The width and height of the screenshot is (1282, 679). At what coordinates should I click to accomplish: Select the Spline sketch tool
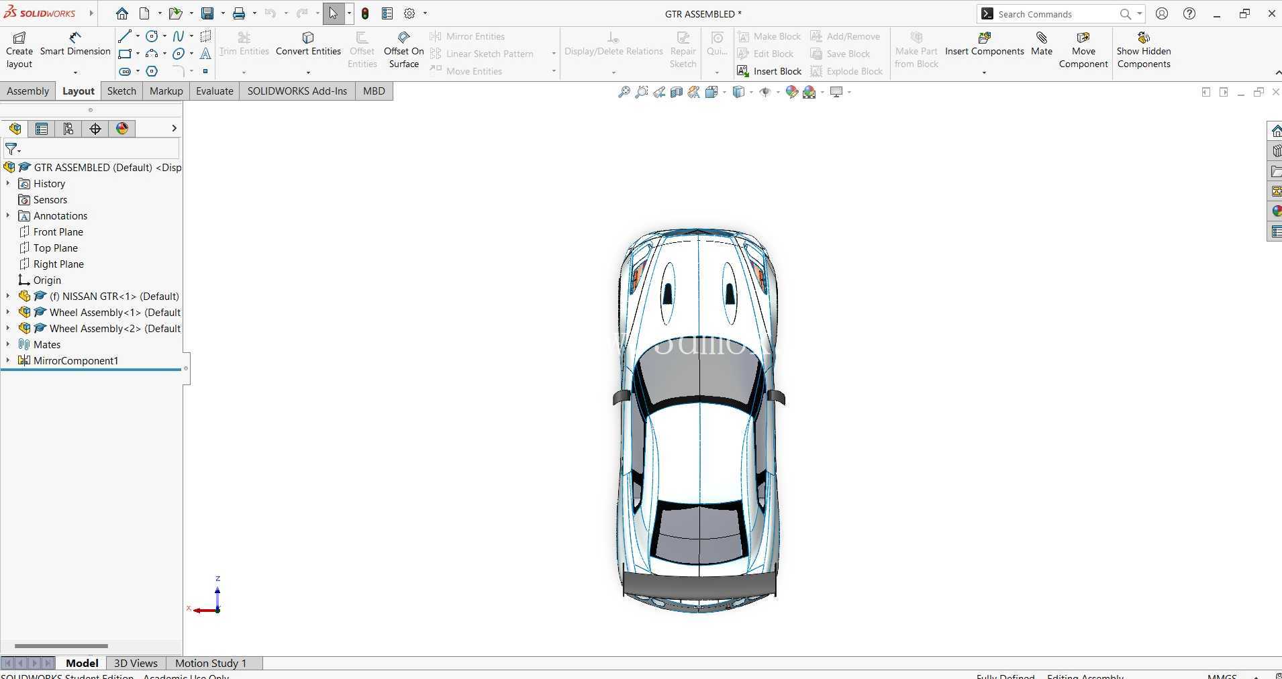[x=179, y=36]
